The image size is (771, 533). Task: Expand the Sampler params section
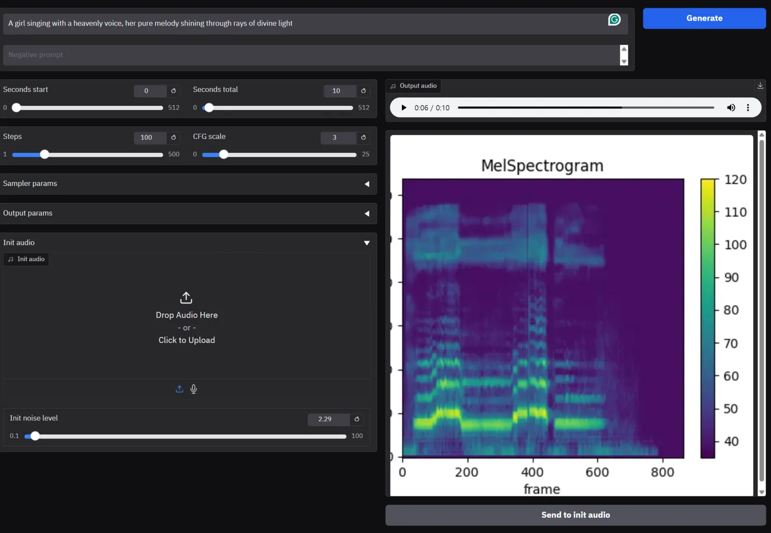[188, 184]
